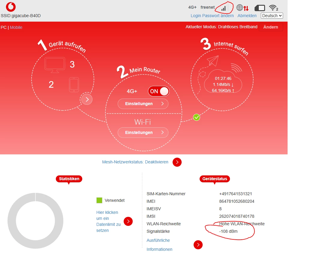326x261 pixels.
Task: Click the download speed 1.14Mb/s
Action: click(x=223, y=84)
